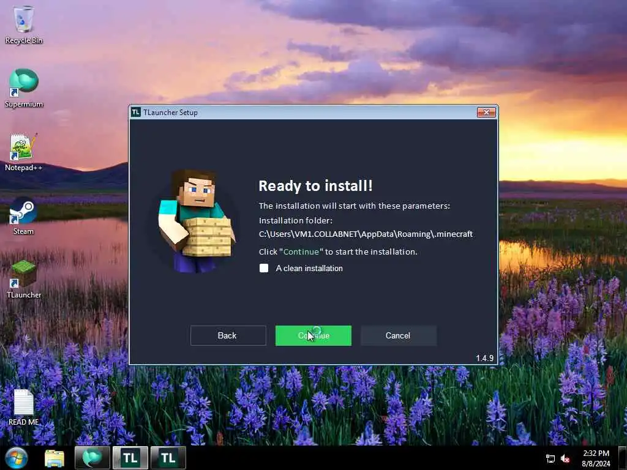Screen dimensions: 627x470
Task: Select the Supermium desktop shortcut
Action: (x=24, y=88)
